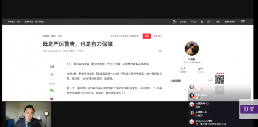Click the back-to-top arrow button
Image resolution: width=258 pixels, height=127 pixels.
click(x=219, y=90)
